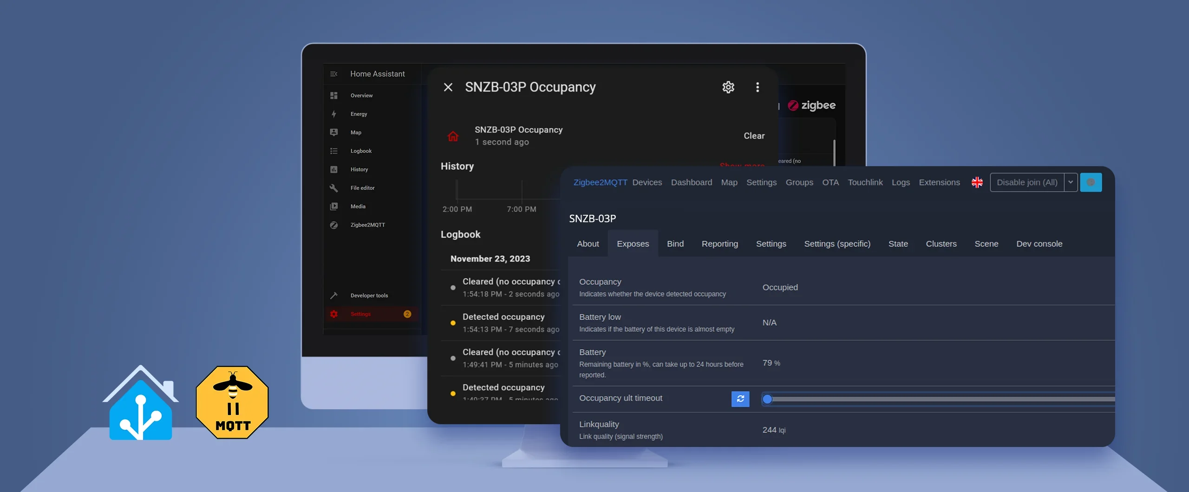Close the SNZB-03P Occupancy dialog with X
Image resolution: width=1189 pixels, height=492 pixels.
click(x=448, y=87)
